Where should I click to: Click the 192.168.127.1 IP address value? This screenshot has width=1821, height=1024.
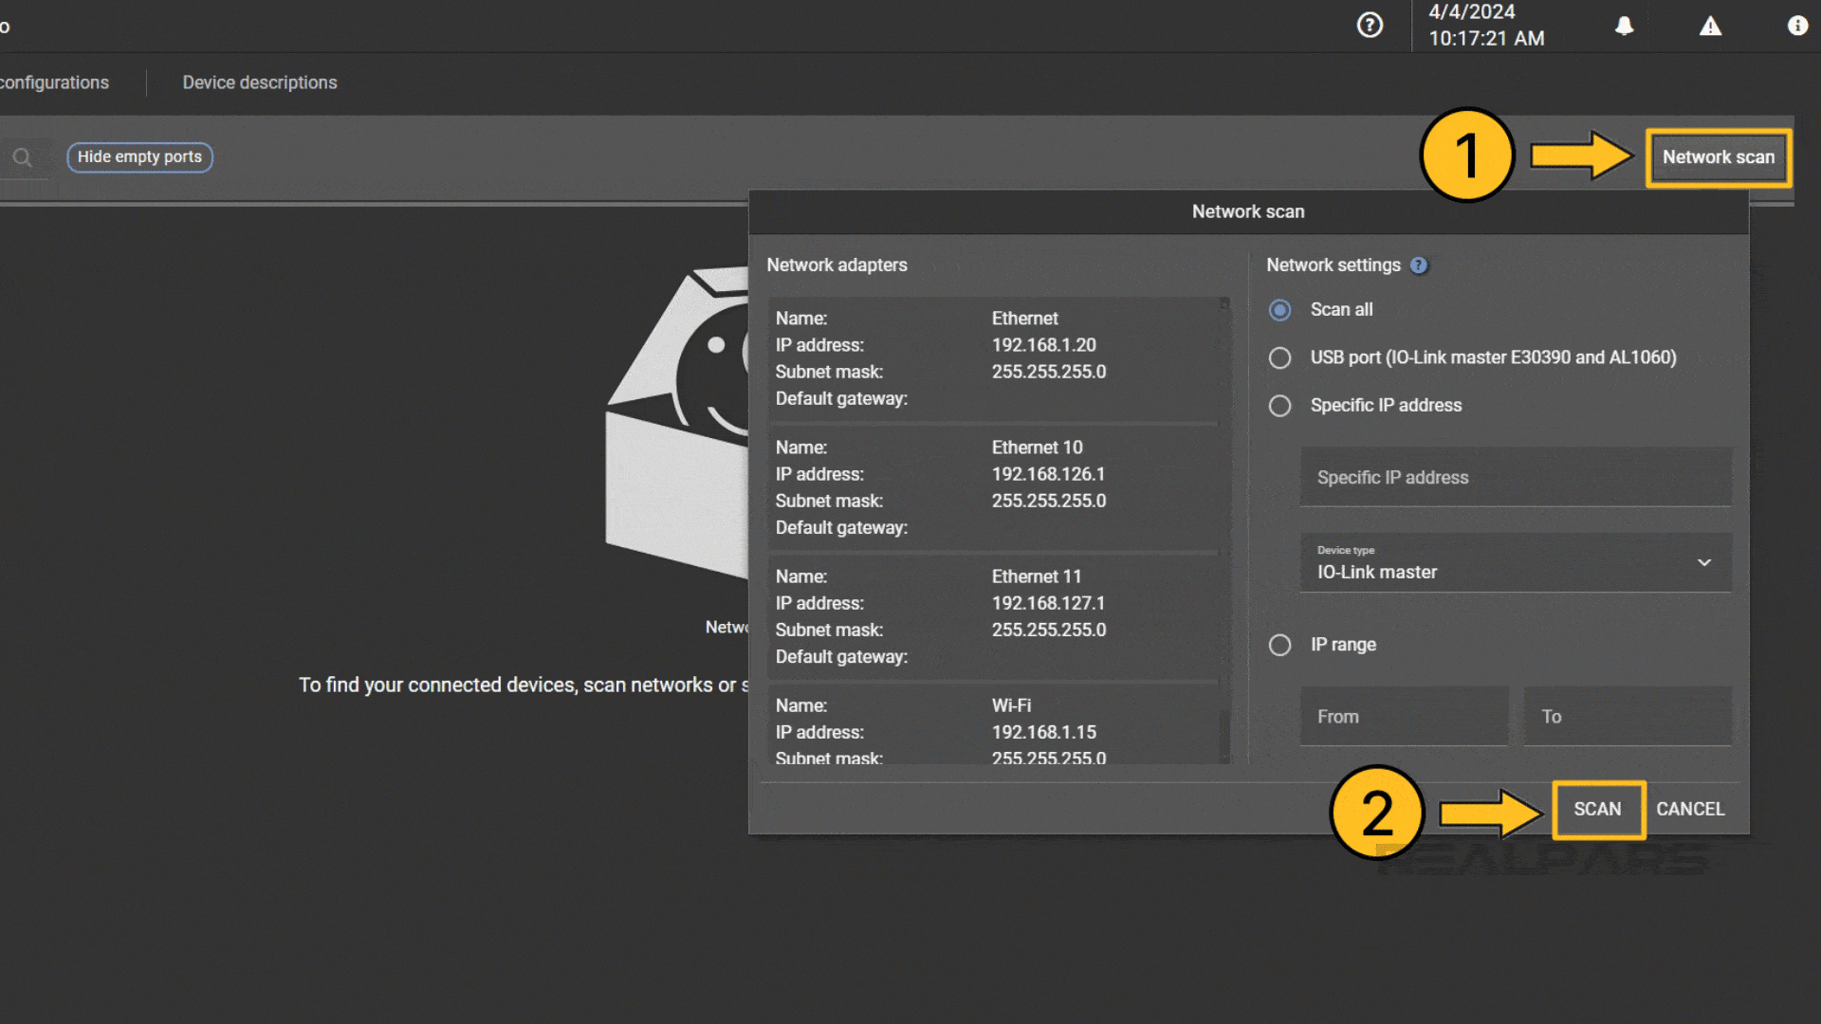point(1048,603)
